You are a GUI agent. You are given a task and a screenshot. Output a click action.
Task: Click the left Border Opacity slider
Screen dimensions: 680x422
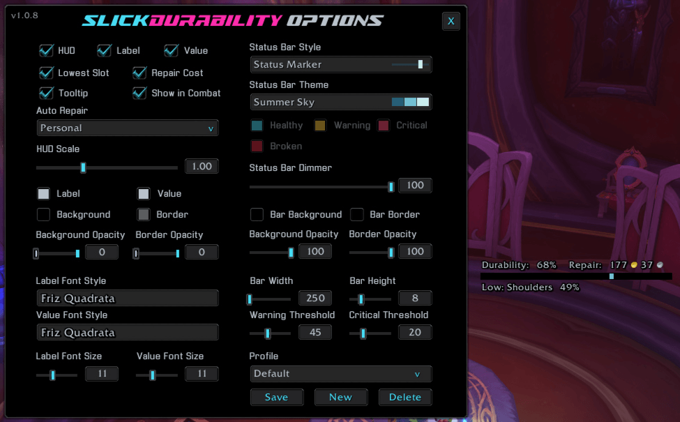click(x=156, y=253)
